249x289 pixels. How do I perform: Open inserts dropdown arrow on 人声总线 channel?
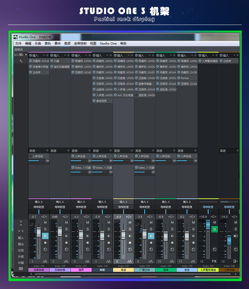click(x=234, y=55)
